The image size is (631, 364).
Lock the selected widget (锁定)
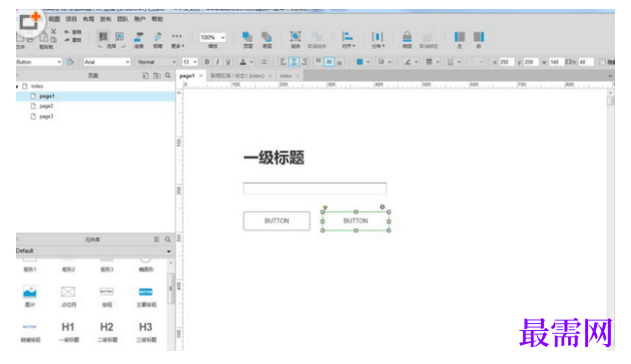pos(407,40)
